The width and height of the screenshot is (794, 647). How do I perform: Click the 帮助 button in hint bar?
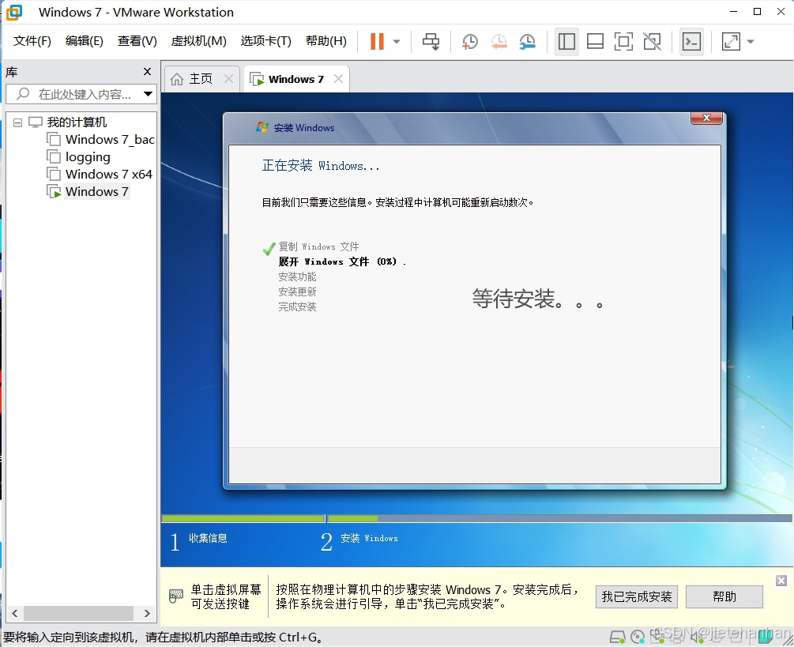pos(724,597)
